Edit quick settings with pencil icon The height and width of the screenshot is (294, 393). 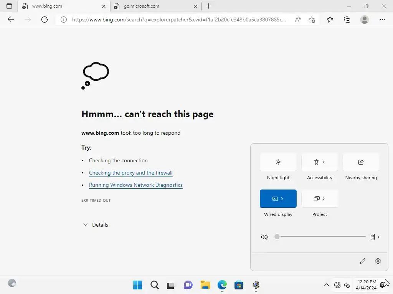[362, 261]
